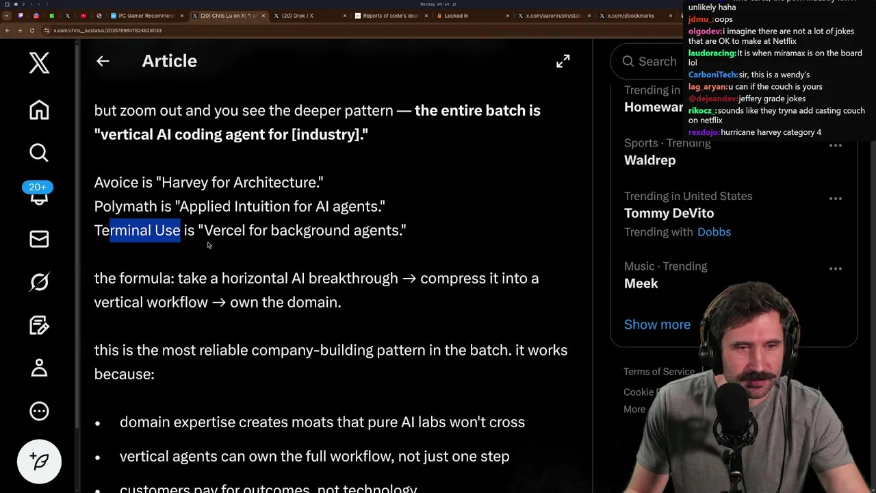Image resolution: width=876 pixels, height=493 pixels.
Task: Click bullet "vertical agents can own the full workflow"
Action: coord(314,457)
